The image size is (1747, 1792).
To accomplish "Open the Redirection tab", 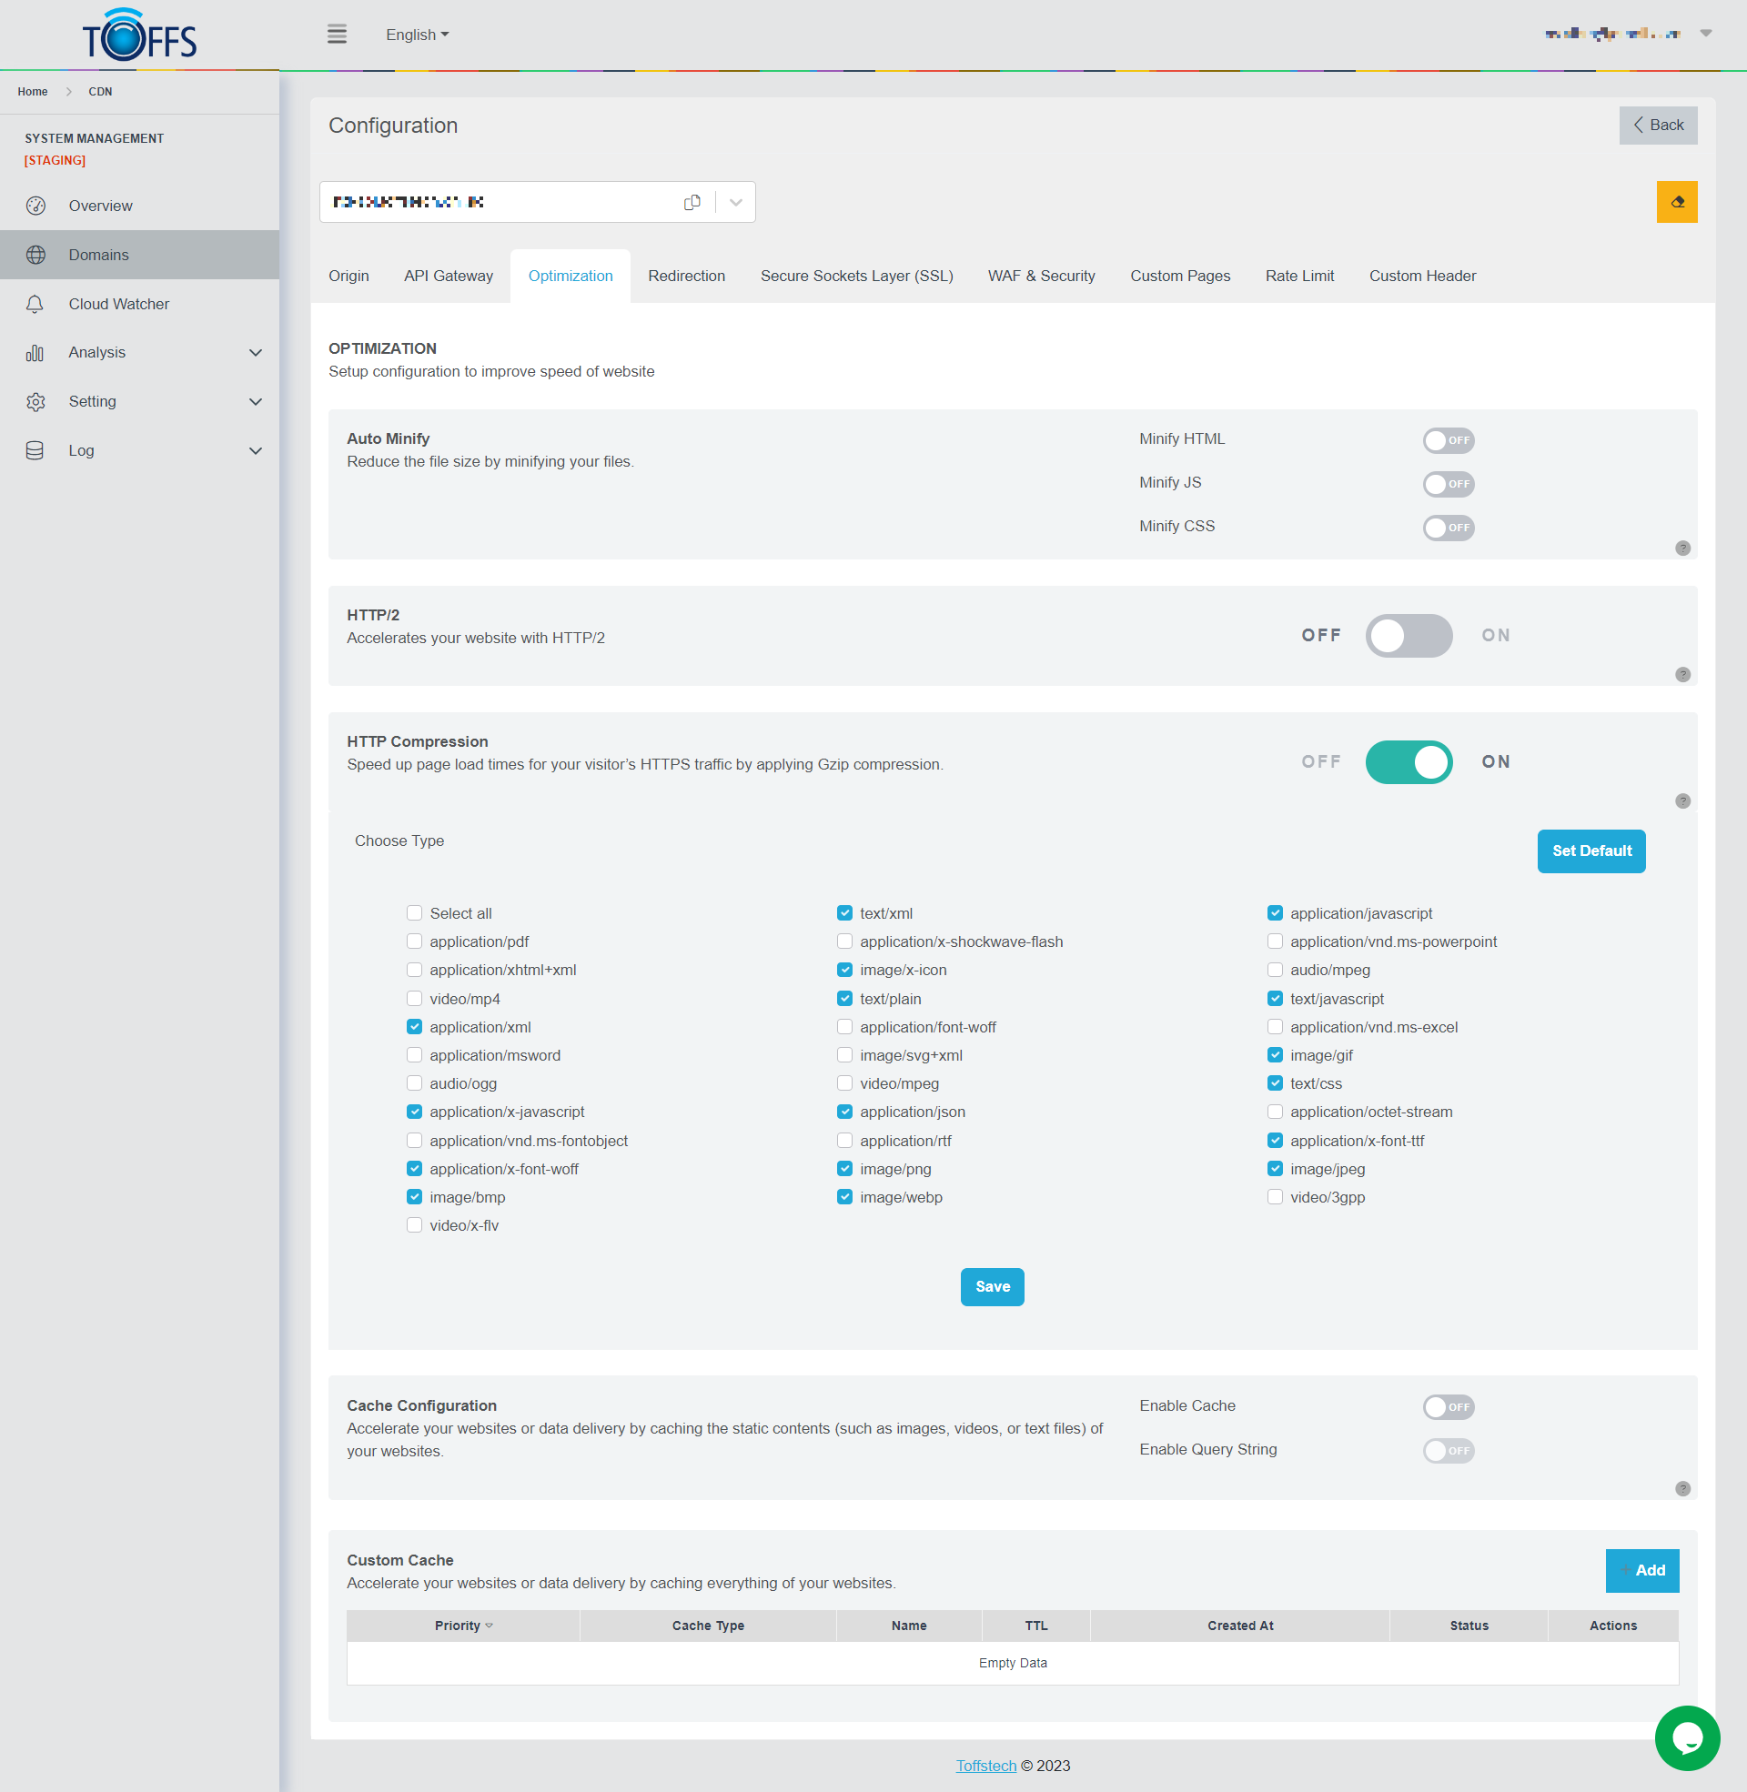I will click(x=685, y=276).
